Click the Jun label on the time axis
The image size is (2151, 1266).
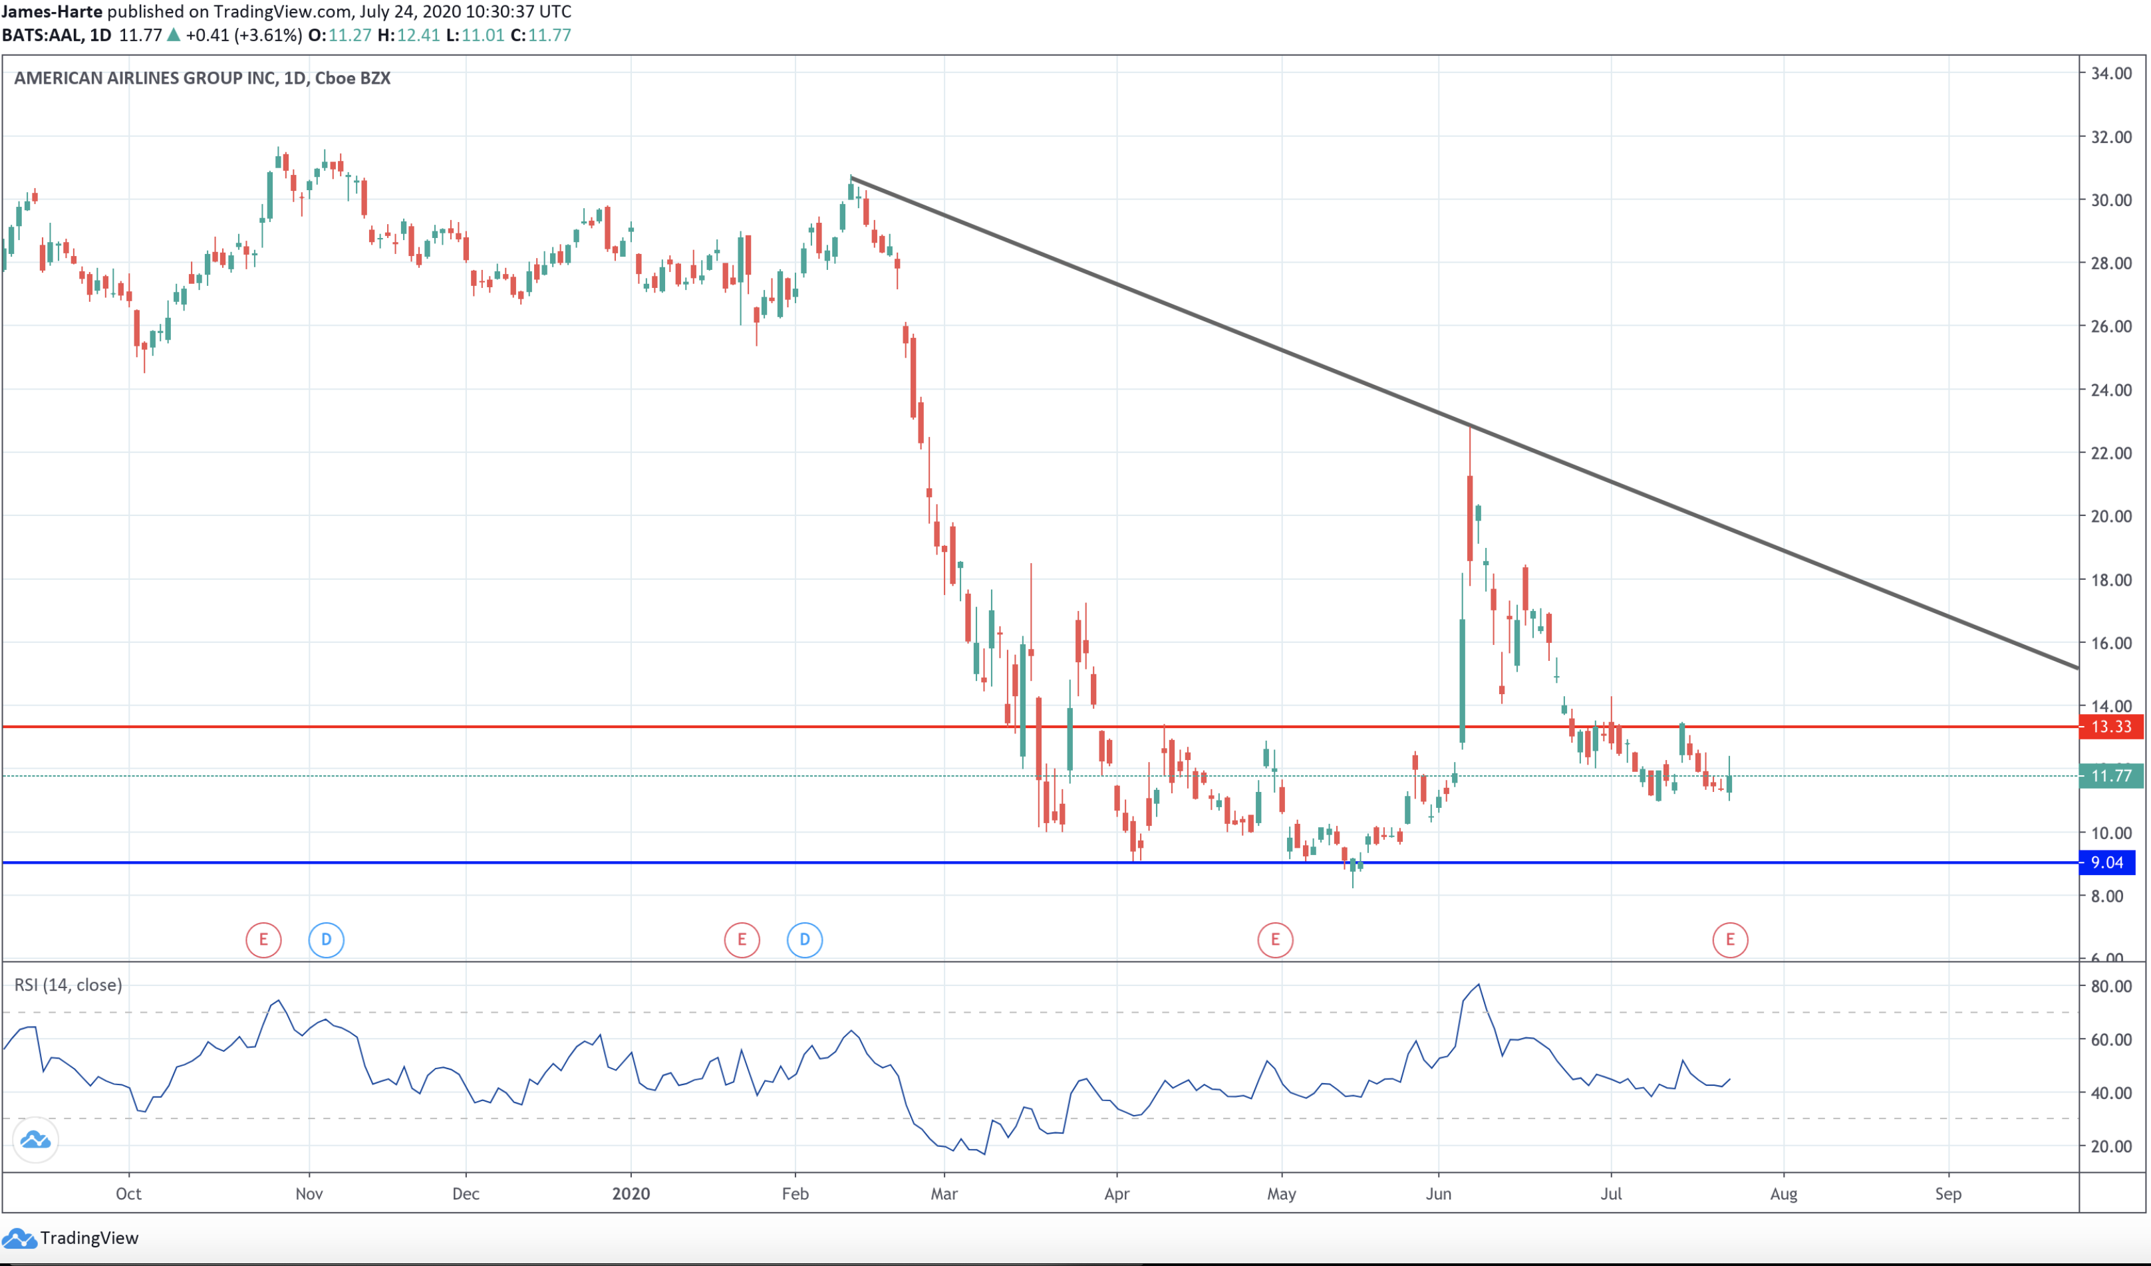[x=1438, y=1194]
